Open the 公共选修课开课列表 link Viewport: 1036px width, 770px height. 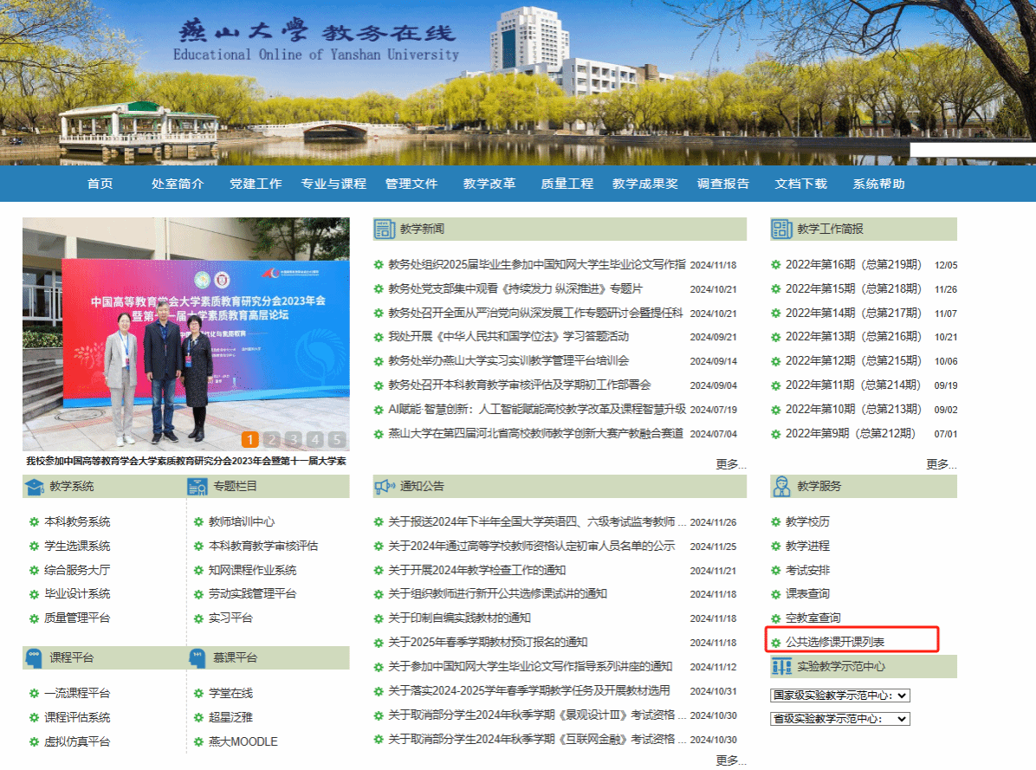tap(834, 643)
